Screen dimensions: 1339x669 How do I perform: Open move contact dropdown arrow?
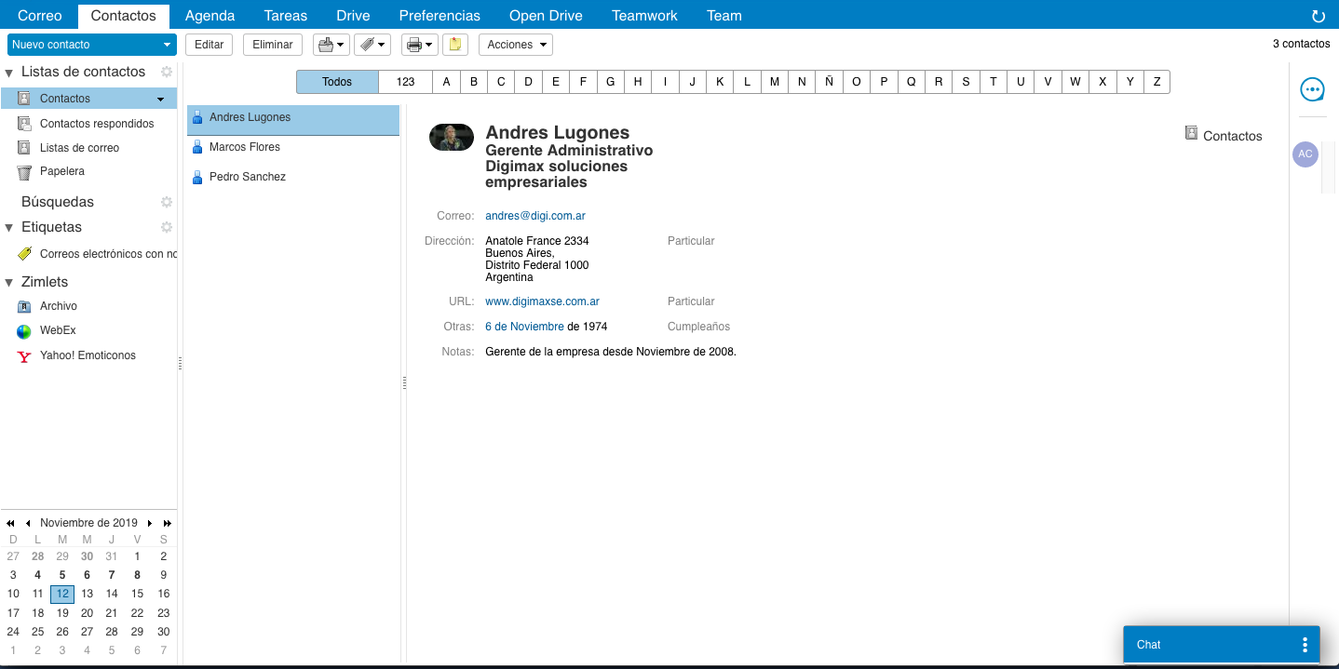click(x=340, y=45)
